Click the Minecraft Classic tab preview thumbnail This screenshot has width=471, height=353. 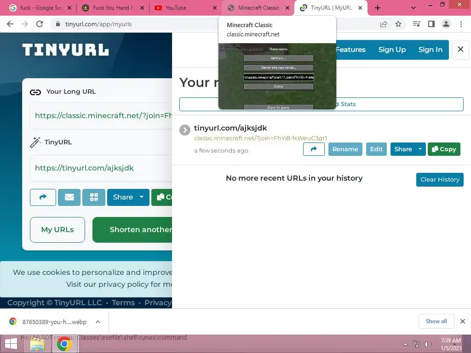[x=277, y=76]
